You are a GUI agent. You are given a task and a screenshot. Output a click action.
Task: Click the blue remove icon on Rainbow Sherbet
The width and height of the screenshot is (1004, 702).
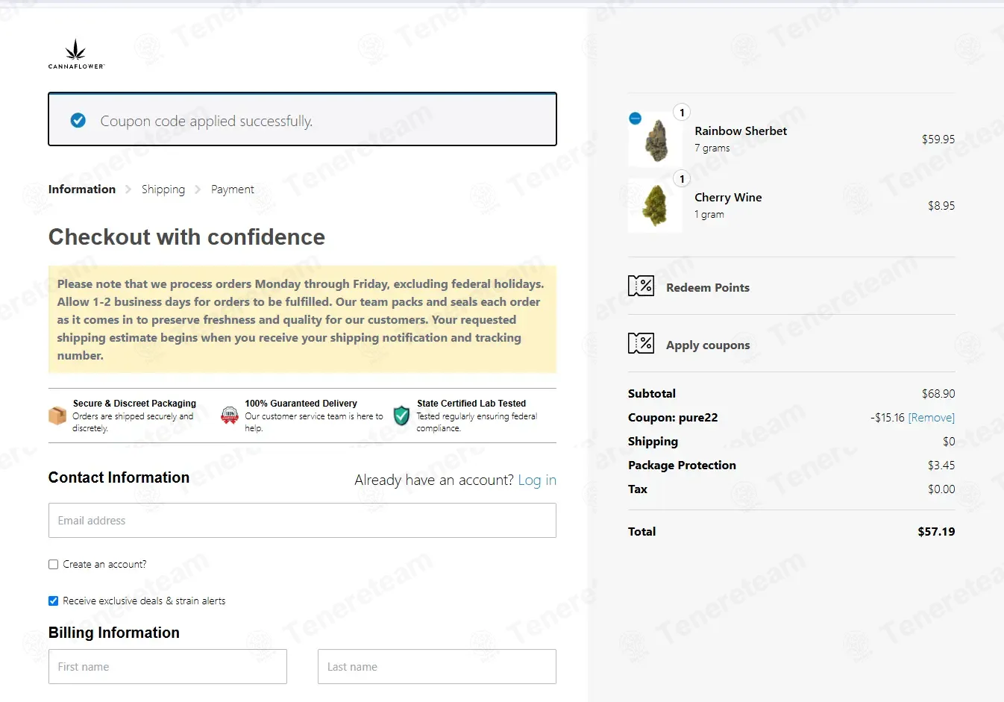click(x=636, y=118)
